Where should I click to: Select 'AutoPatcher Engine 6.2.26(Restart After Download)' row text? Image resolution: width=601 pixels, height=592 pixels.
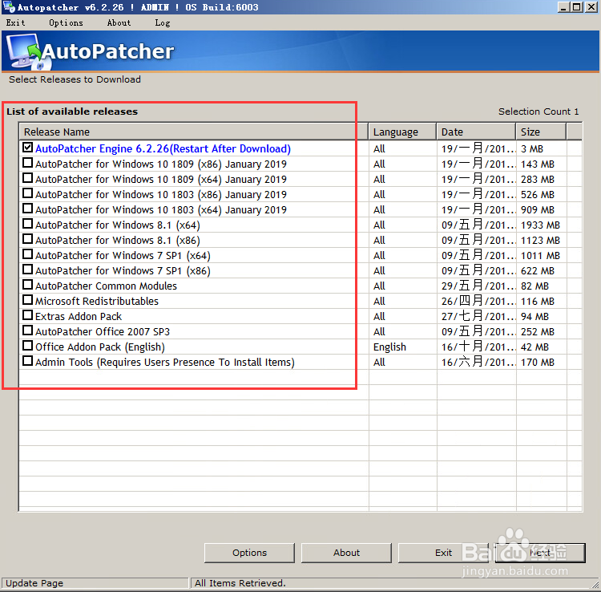click(163, 148)
